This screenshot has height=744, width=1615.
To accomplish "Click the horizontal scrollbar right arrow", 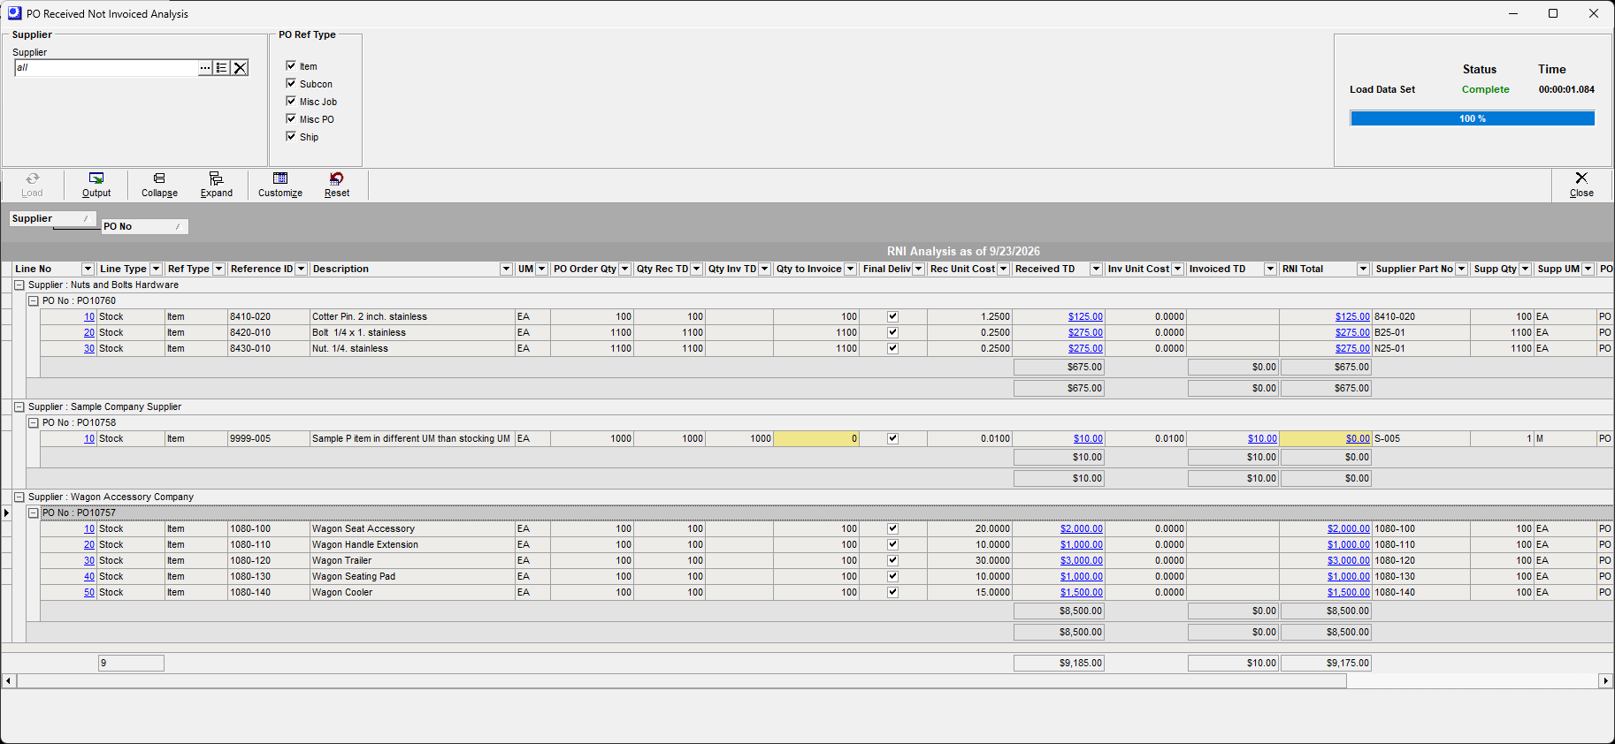I will 1605,680.
